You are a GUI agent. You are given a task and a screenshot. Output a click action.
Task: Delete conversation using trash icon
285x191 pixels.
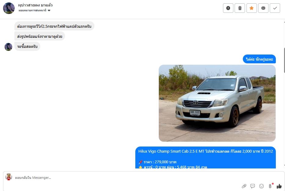point(240,8)
